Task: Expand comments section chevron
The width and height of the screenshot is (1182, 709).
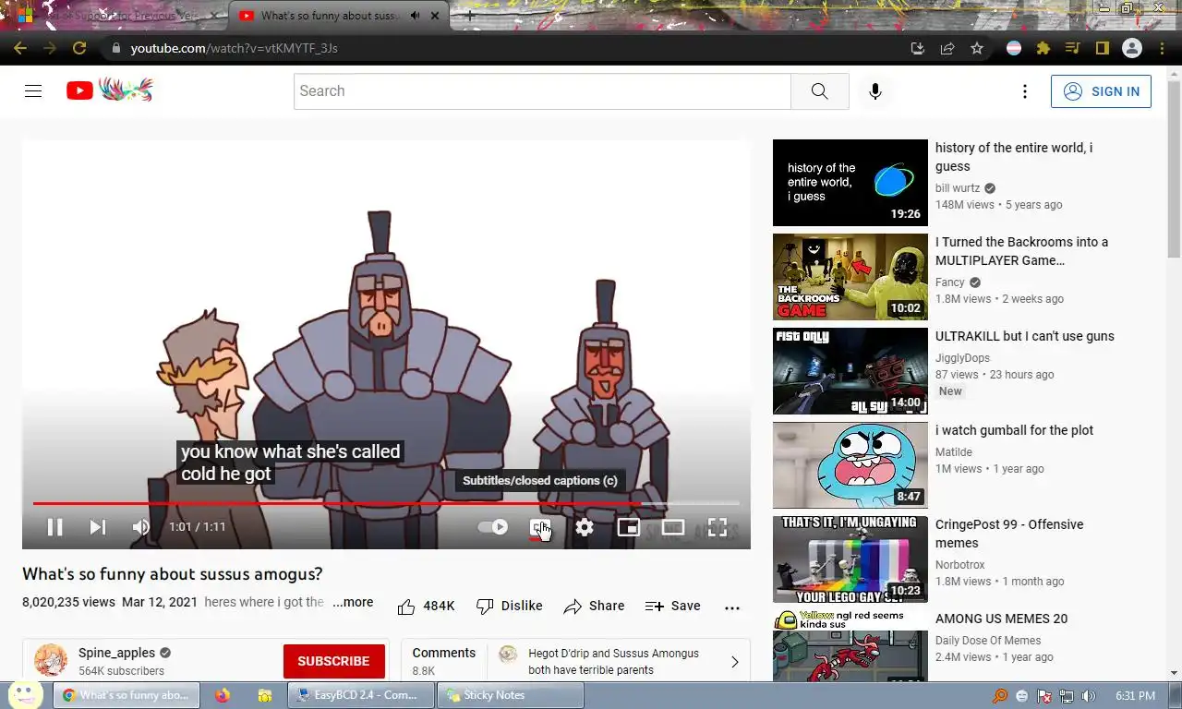Action: (735, 662)
